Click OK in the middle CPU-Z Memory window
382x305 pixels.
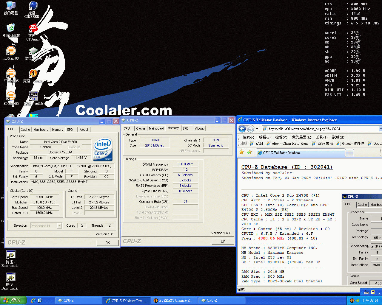pos(223,242)
